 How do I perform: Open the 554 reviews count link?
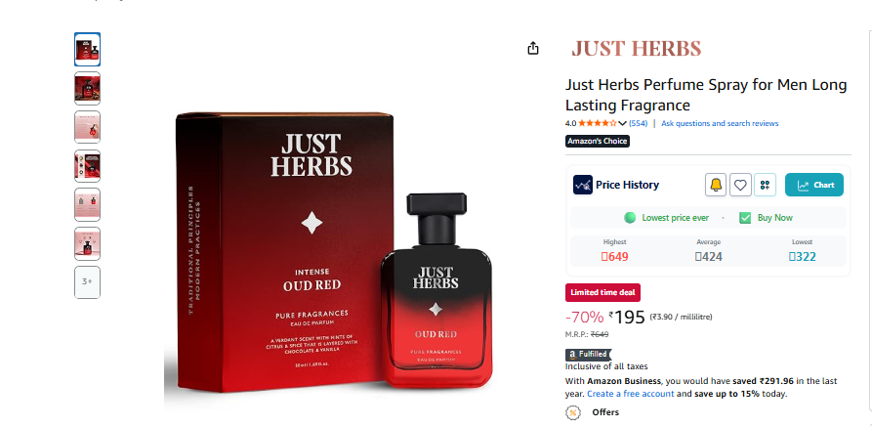(638, 123)
